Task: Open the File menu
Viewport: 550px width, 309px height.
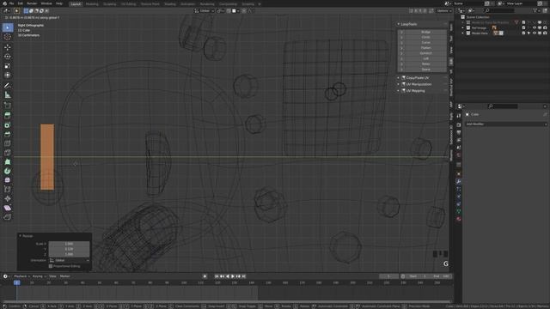Action: point(11,3)
